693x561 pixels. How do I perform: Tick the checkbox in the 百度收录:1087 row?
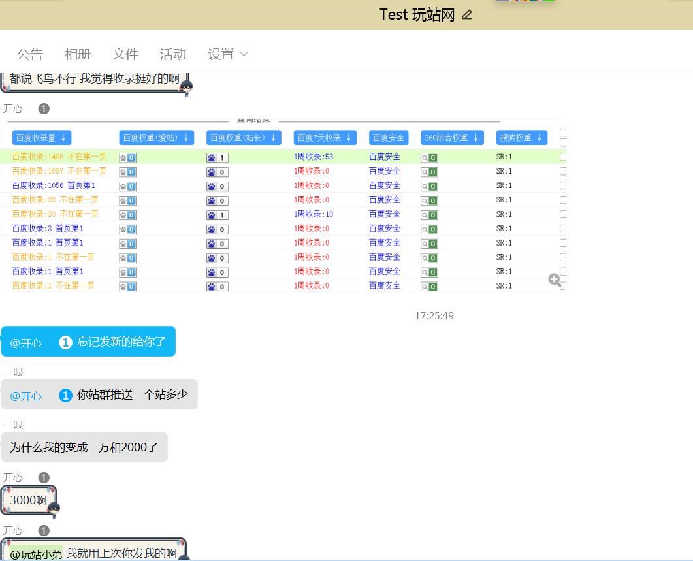(x=563, y=171)
